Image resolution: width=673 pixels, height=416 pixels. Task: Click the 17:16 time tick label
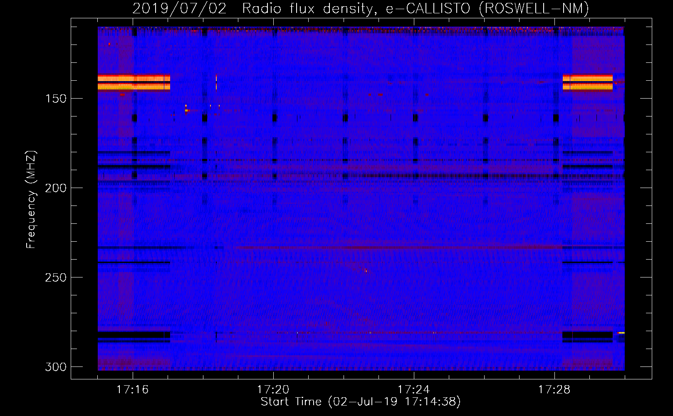tap(133, 390)
